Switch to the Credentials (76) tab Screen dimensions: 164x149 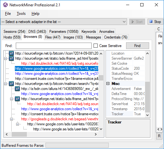pos(116,37)
